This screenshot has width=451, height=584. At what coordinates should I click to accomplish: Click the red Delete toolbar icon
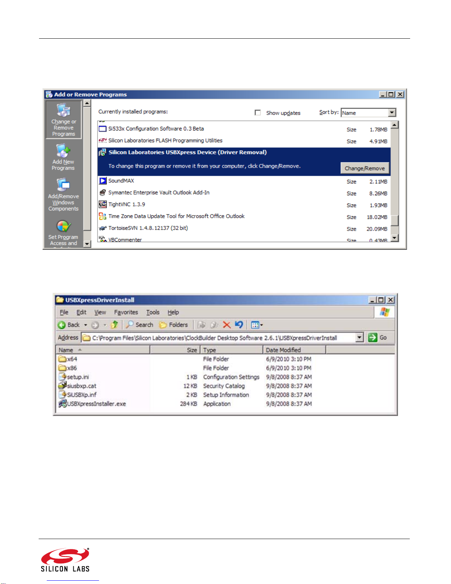click(227, 325)
